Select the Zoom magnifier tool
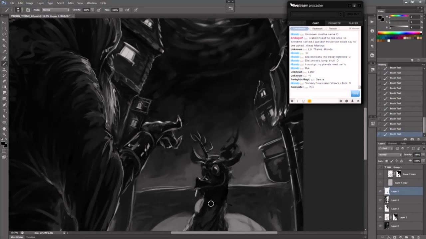The image size is (426, 239). [4, 134]
